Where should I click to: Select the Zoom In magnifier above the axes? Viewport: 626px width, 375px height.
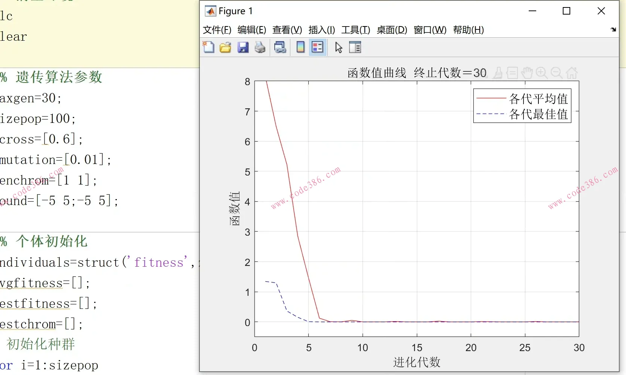click(542, 72)
